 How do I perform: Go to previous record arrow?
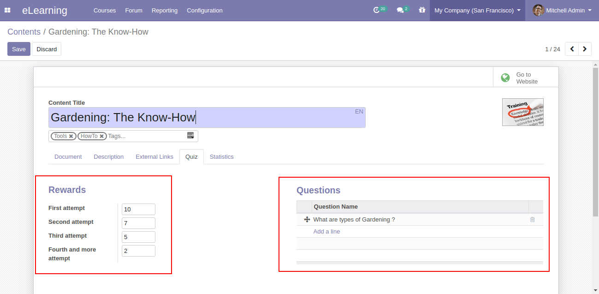click(572, 49)
